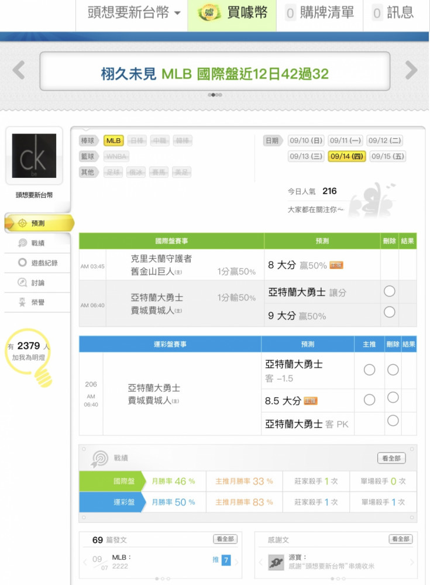The height and width of the screenshot is (585, 430).
Task: Click 看全部 in the 戰績 section
Action: point(391,458)
